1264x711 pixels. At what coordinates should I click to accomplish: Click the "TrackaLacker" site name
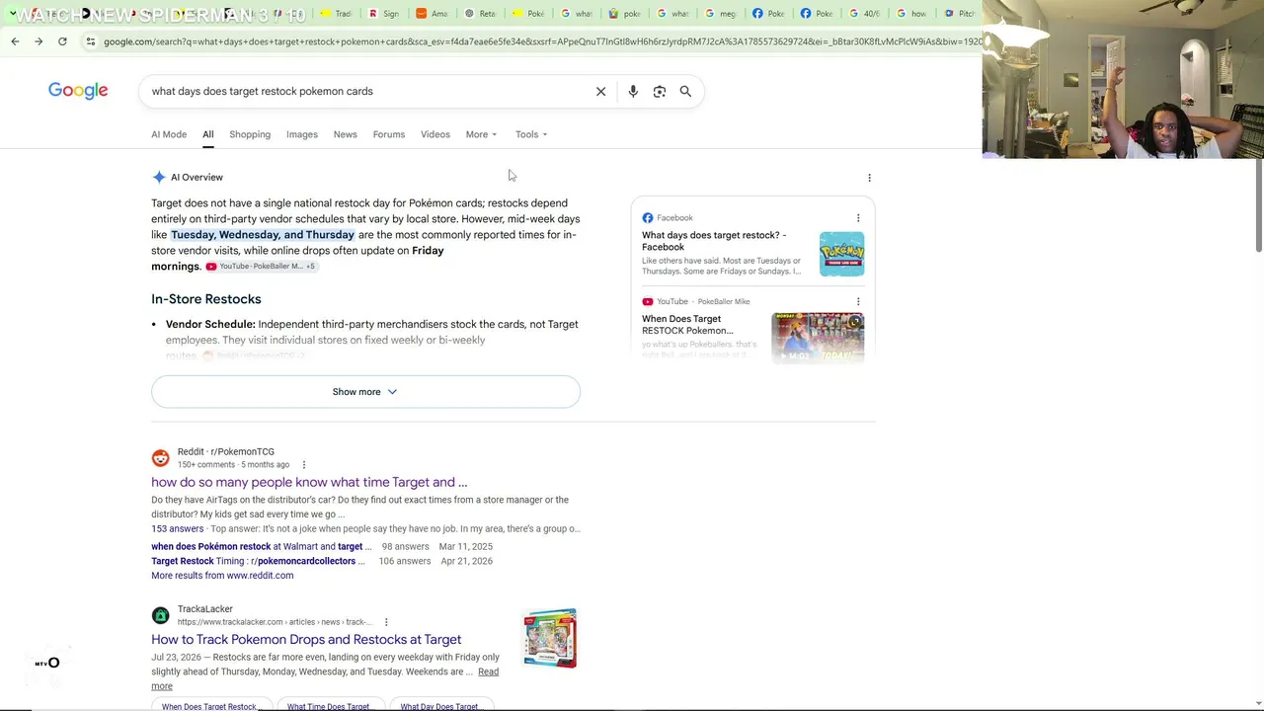coord(205,609)
